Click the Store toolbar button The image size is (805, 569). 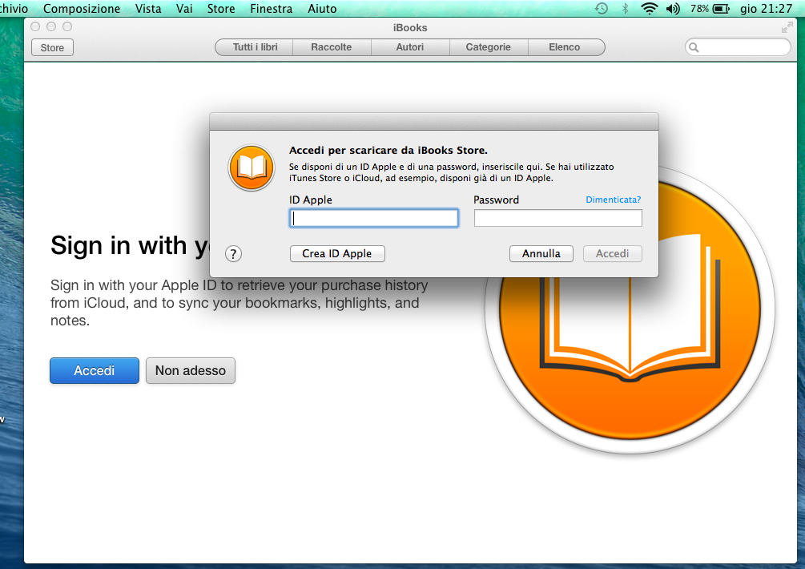click(x=52, y=48)
